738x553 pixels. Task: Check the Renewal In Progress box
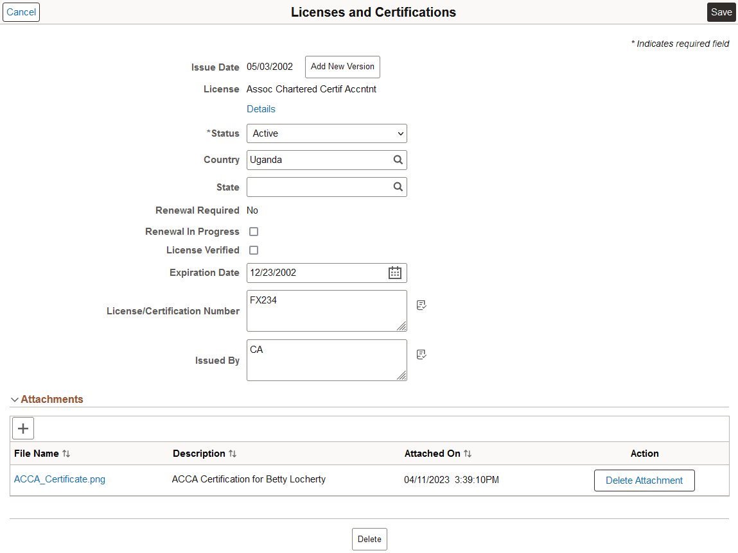(254, 232)
